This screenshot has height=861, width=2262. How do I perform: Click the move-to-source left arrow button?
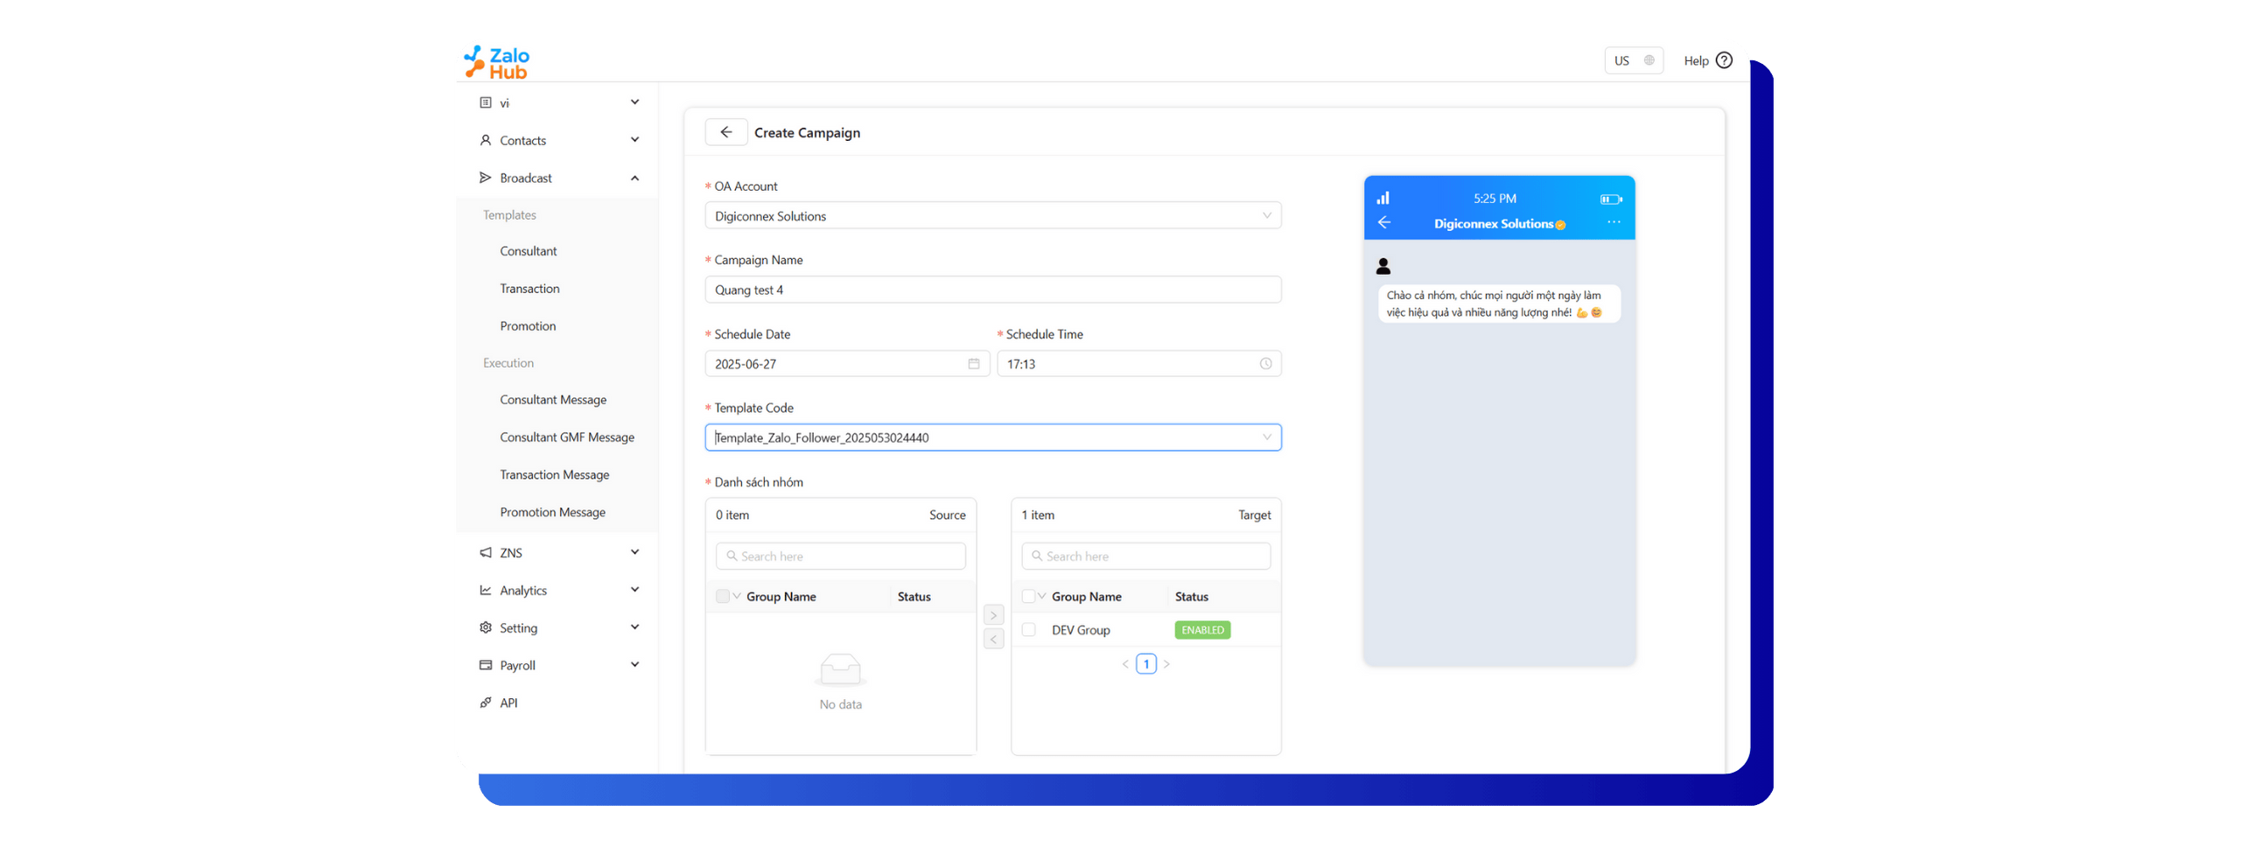coord(993,639)
